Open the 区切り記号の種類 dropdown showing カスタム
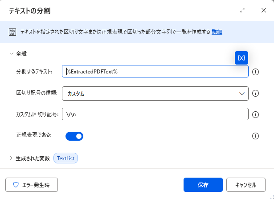This screenshot has height=199, width=274. [x=155, y=93]
